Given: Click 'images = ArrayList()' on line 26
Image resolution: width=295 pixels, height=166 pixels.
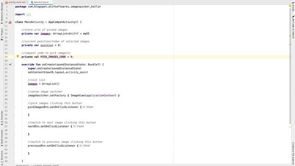Looking at the screenshot, I should [x=44, y=84].
